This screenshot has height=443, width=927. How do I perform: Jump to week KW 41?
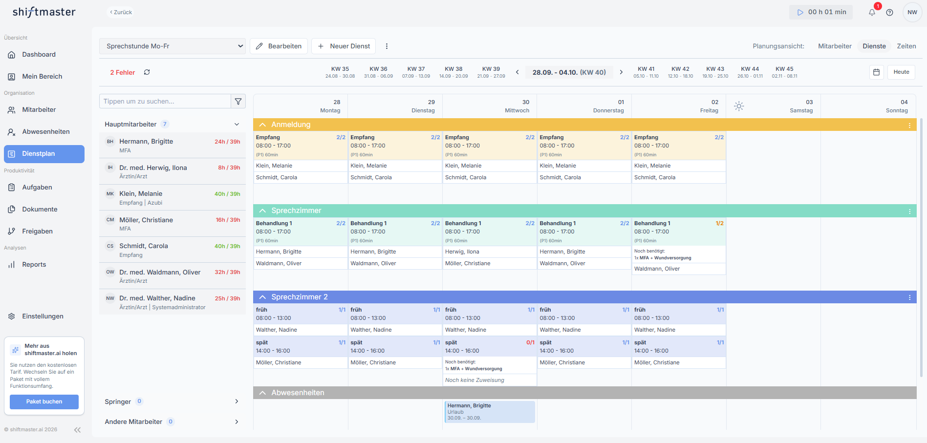(x=646, y=72)
